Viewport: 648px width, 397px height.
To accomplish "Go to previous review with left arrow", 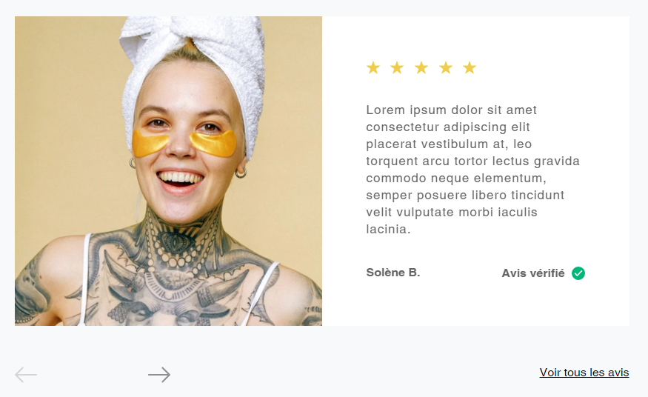I will pyautogui.click(x=26, y=375).
